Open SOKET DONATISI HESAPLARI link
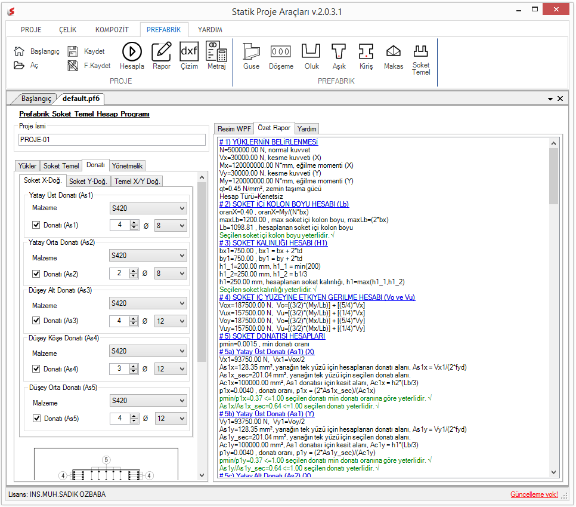The image size is (576, 507). tap(272, 336)
